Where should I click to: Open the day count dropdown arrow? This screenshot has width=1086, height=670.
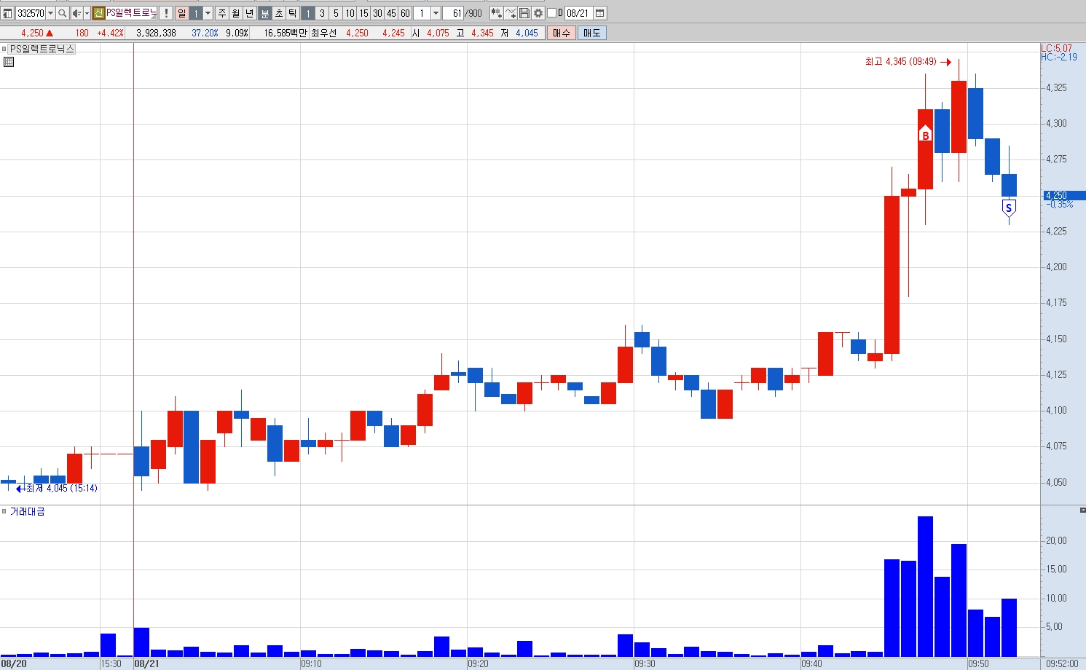click(208, 13)
